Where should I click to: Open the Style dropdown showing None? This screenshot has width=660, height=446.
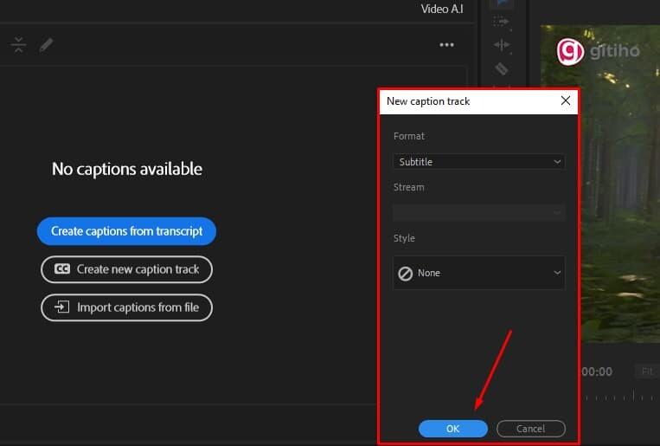tap(479, 273)
